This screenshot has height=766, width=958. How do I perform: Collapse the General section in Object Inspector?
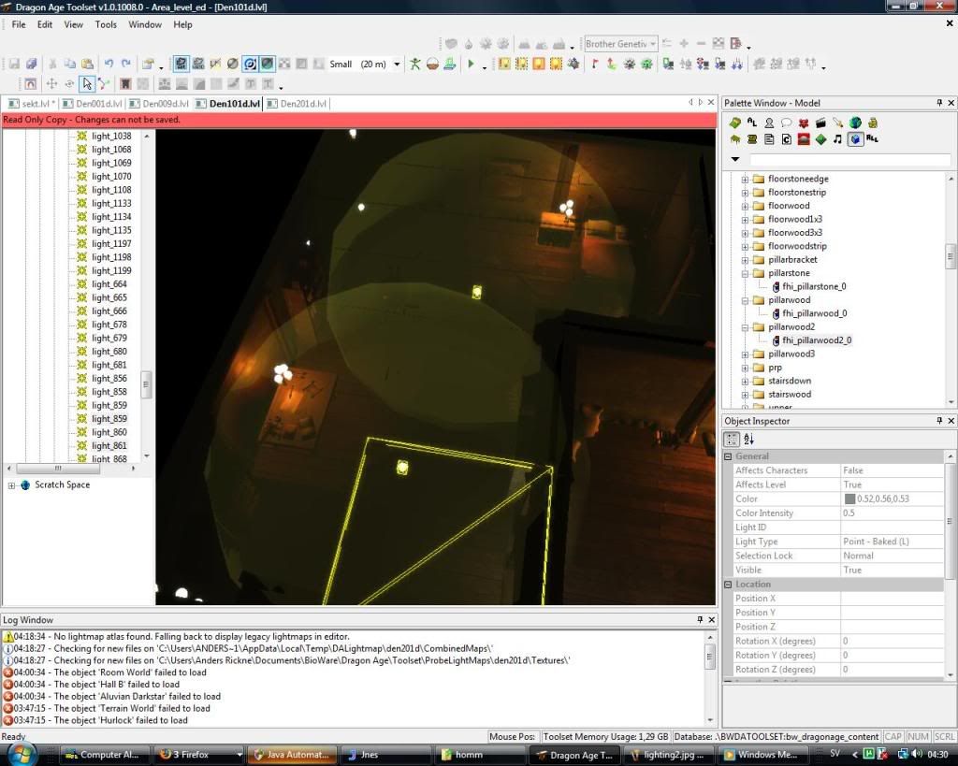728,456
